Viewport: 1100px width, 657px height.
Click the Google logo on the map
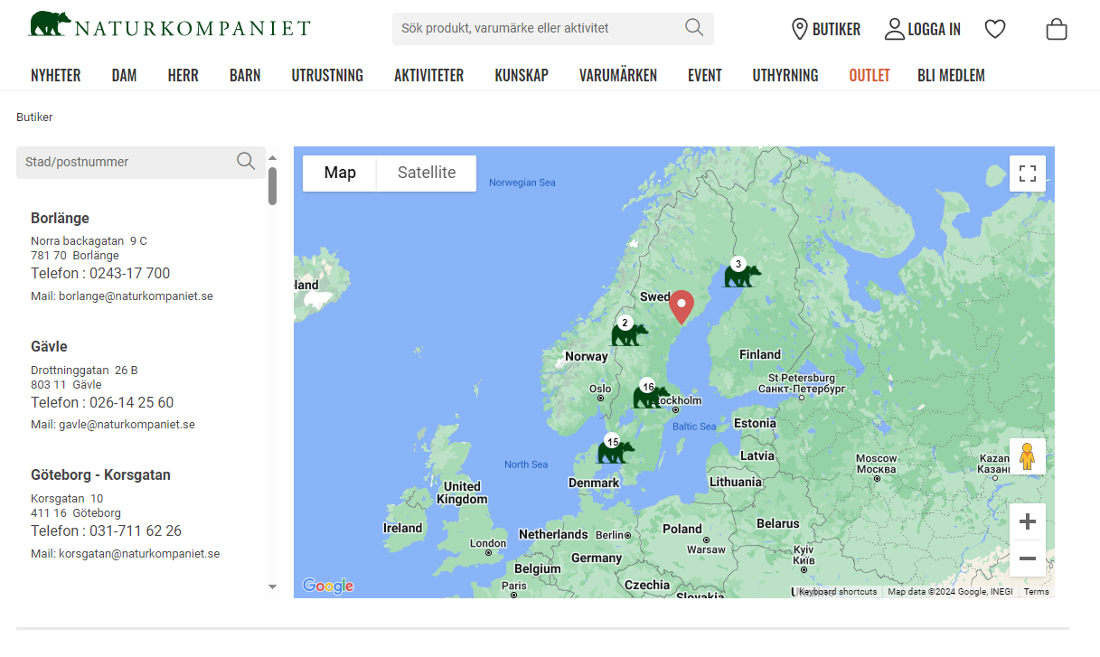tap(327, 586)
